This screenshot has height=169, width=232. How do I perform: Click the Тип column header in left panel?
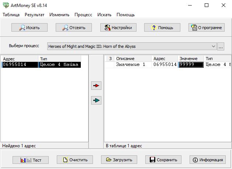point(60,59)
